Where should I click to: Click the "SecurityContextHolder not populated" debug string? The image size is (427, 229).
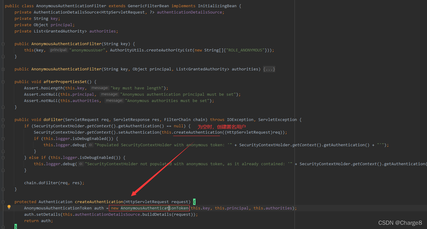pyautogui.click(x=189, y=164)
